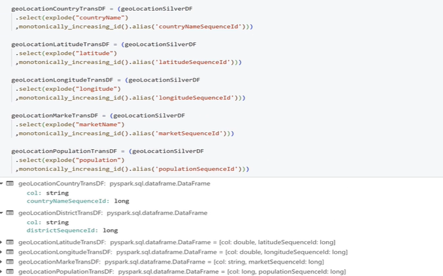Viewport: 443px width, 276px height.
Task: Click 'latitudeSequenceId' alias string in code
Action: pos(193,62)
